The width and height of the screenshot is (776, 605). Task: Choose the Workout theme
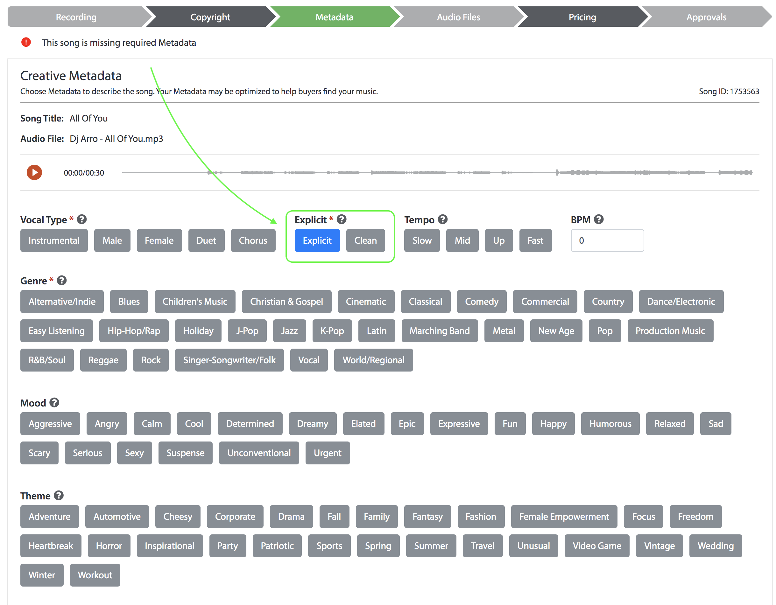pos(95,575)
